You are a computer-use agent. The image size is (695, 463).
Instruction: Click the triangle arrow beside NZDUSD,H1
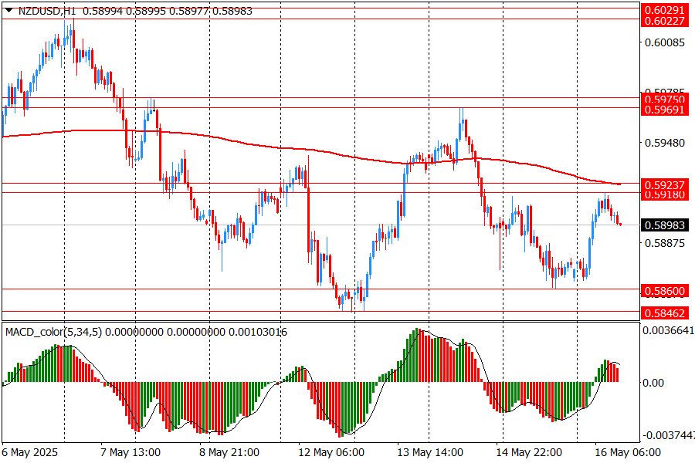click(x=8, y=10)
